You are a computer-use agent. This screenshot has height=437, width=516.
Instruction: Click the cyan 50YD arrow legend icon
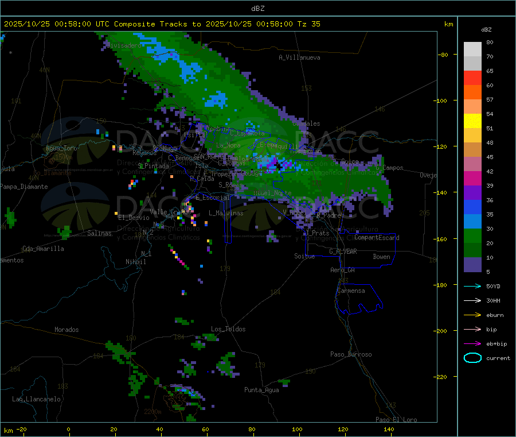pyautogui.click(x=472, y=286)
